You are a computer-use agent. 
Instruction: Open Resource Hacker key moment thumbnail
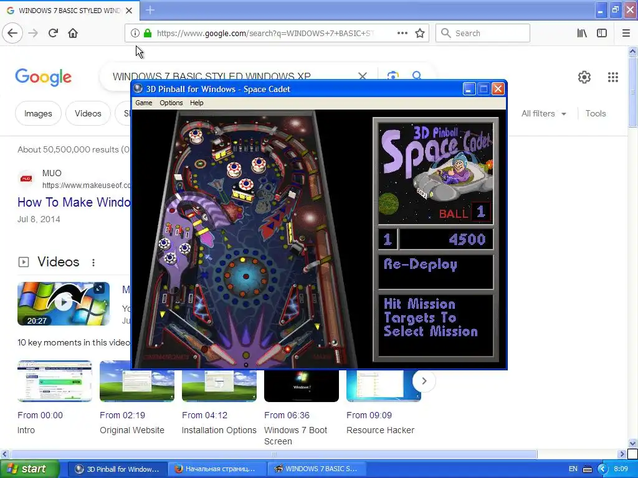coord(383,386)
